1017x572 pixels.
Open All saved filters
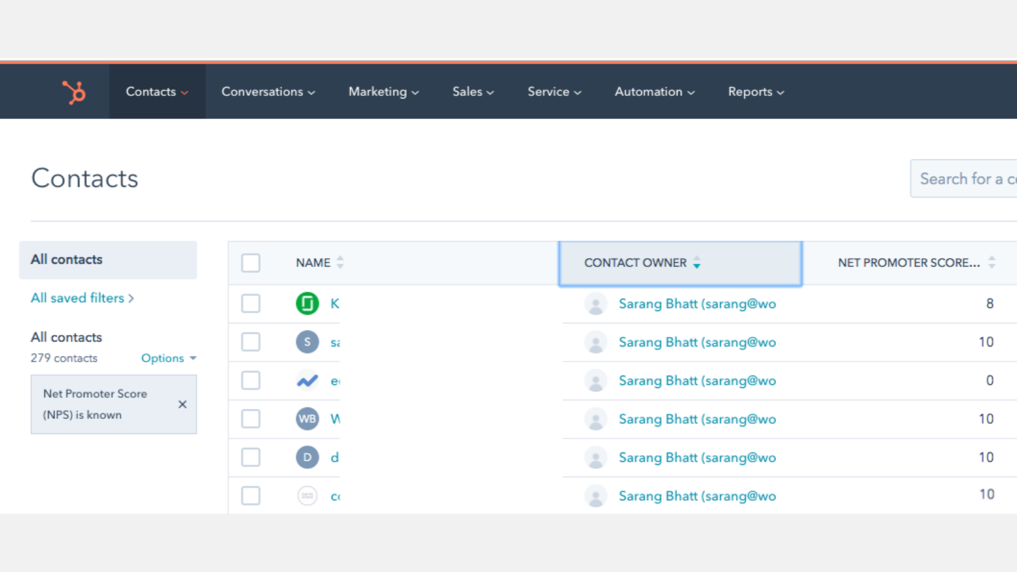[78, 297]
